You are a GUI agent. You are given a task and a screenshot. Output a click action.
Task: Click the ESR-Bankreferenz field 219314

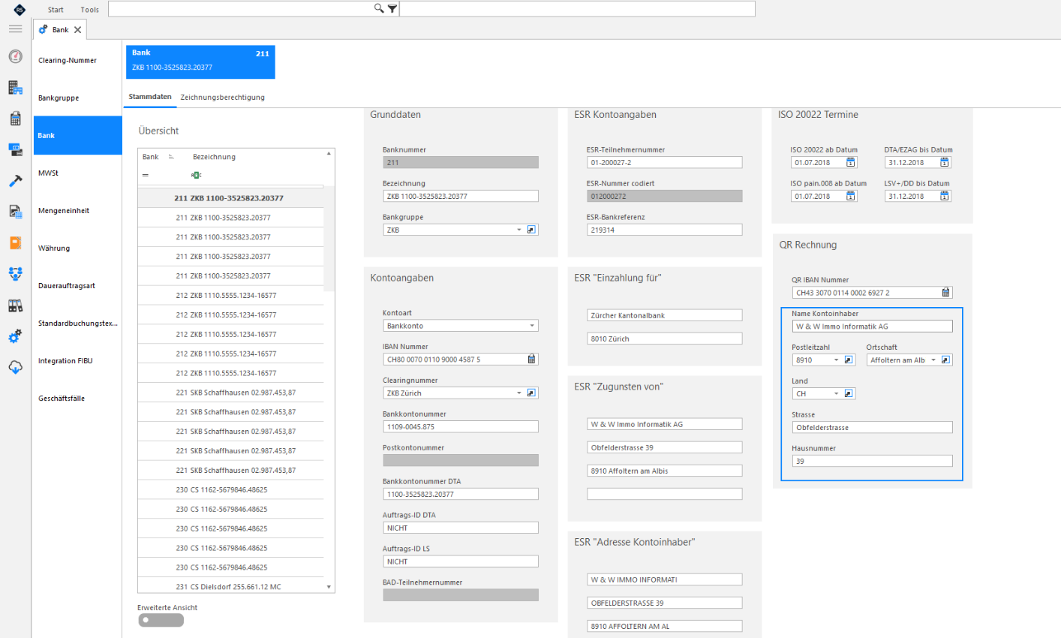(665, 230)
